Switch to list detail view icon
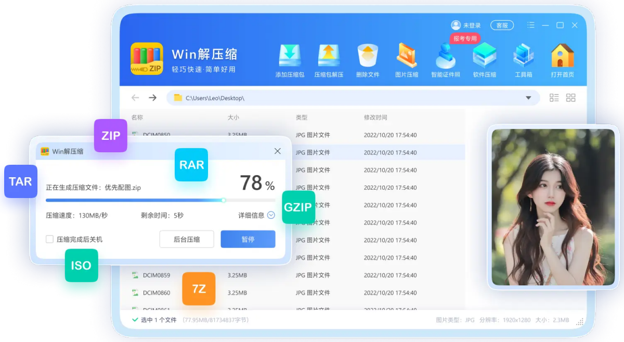Image resolution: width=624 pixels, height=342 pixels. click(x=554, y=98)
